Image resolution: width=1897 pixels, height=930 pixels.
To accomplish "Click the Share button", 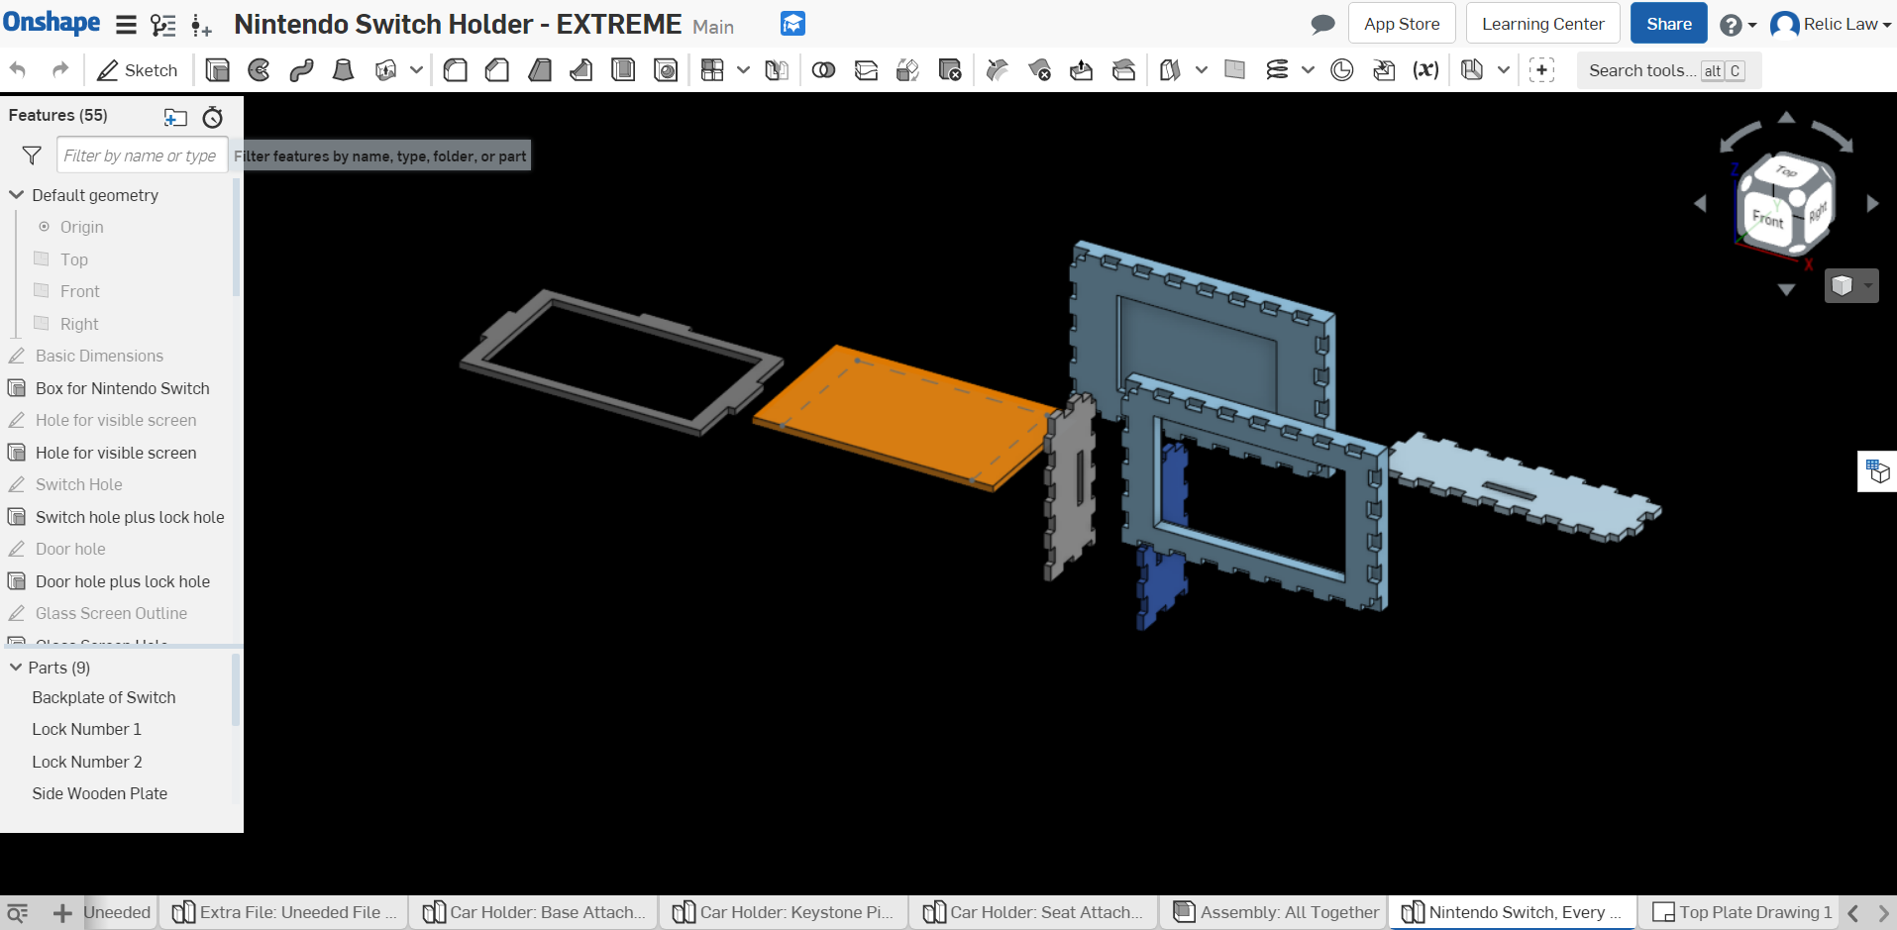I will (1669, 24).
